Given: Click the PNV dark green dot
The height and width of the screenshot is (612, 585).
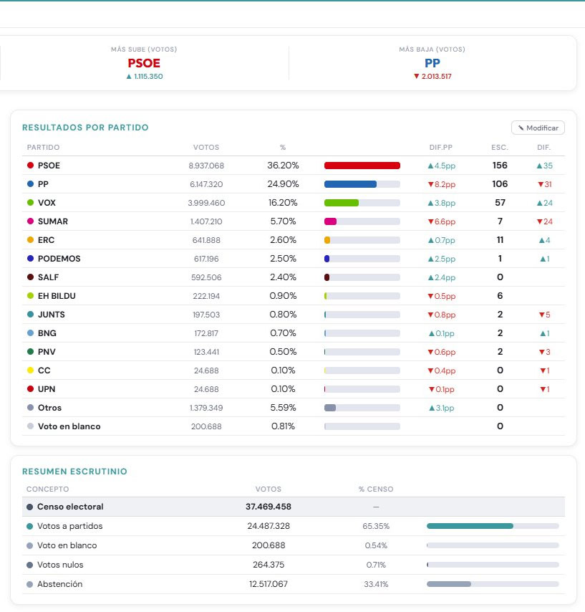Looking at the screenshot, I should [x=30, y=352].
